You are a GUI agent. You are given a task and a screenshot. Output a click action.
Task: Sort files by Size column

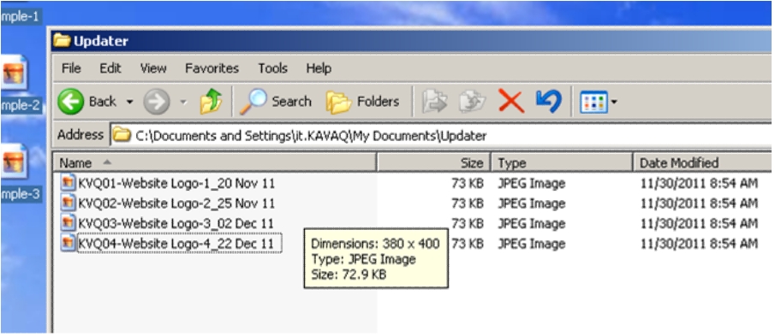(433, 162)
